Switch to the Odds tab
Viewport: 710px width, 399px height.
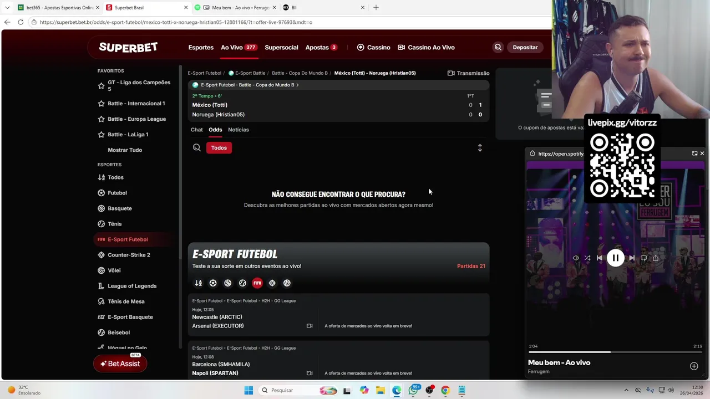click(215, 130)
